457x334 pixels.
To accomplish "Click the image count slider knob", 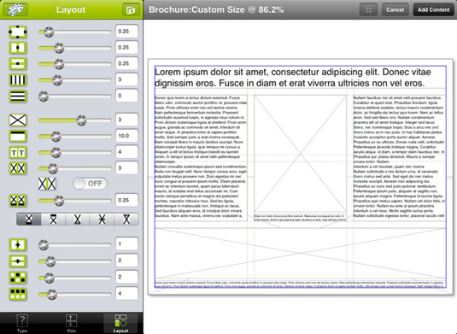I will pyautogui.click(x=81, y=120).
